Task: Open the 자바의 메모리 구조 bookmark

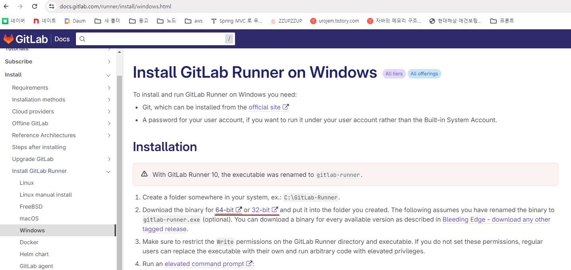Action: pyautogui.click(x=394, y=21)
